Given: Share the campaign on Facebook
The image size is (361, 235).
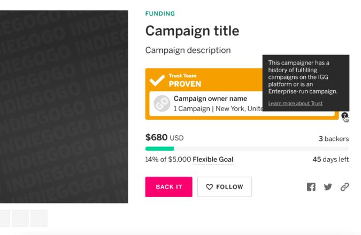Looking at the screenshot, I should pos(311,187).
